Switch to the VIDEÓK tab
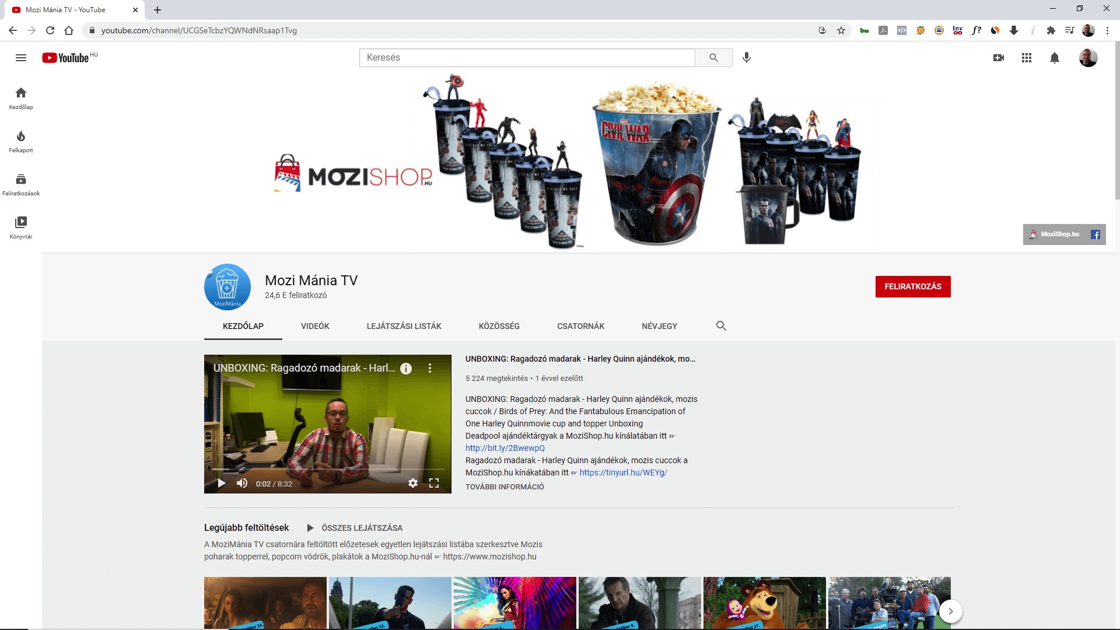Image resolution: width=1120 pixels, height=630 pixels. (315, 326)
